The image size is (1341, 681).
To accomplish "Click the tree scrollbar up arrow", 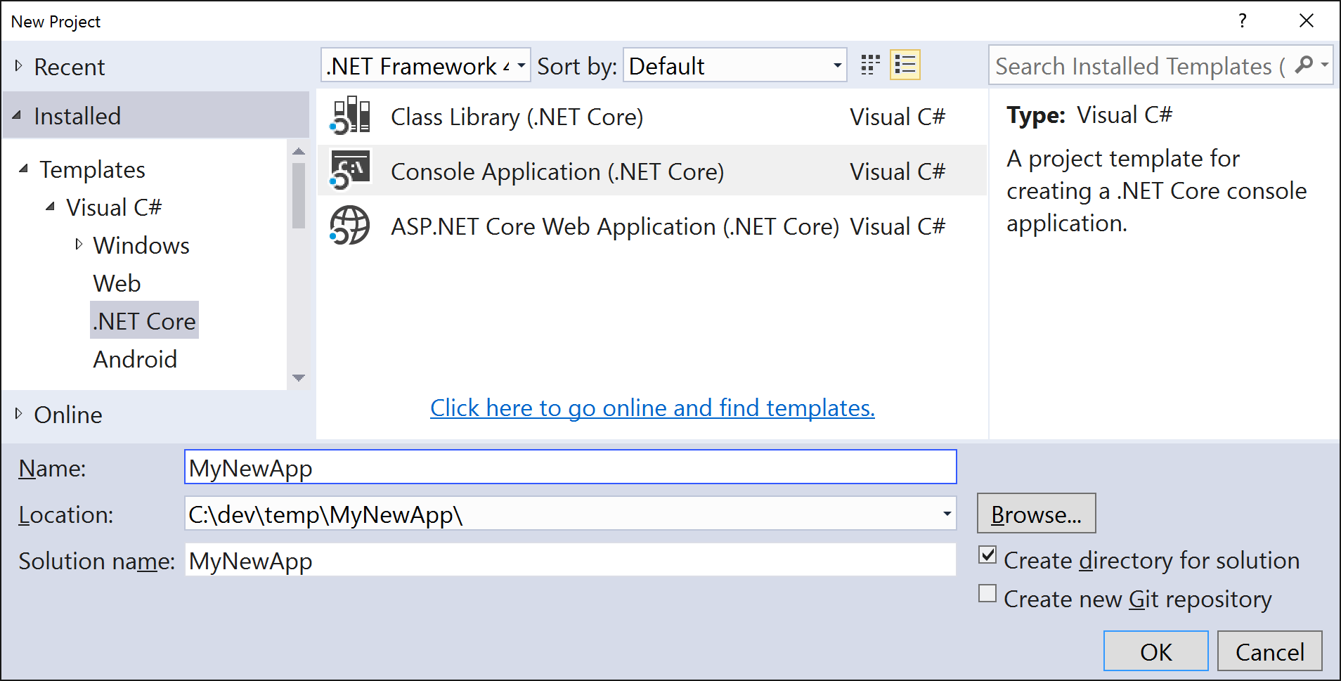I will point(299,151).
